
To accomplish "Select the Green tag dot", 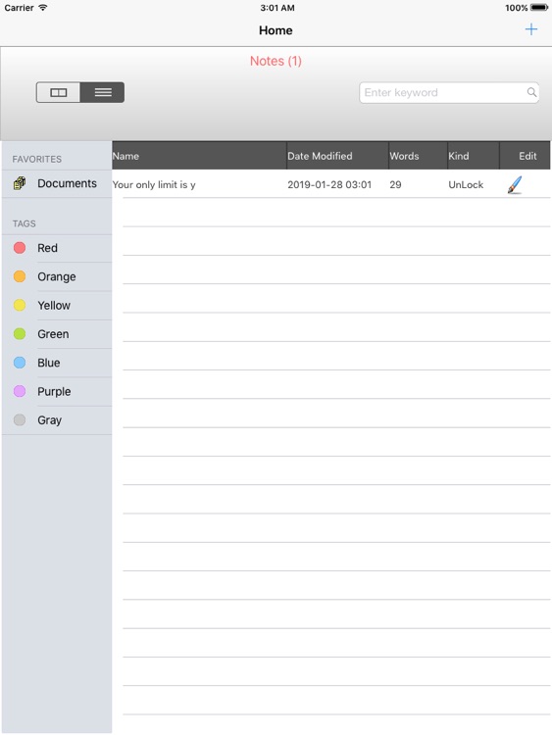I will tap(20, 334).
